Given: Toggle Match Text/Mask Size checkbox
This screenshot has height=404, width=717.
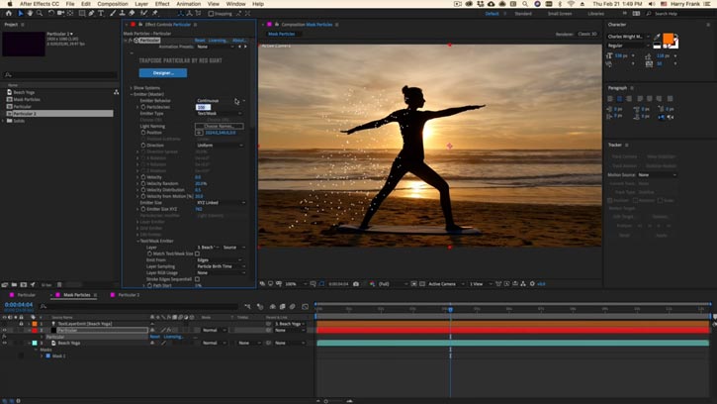Looking at the screenshot, I should coord(197,253).
